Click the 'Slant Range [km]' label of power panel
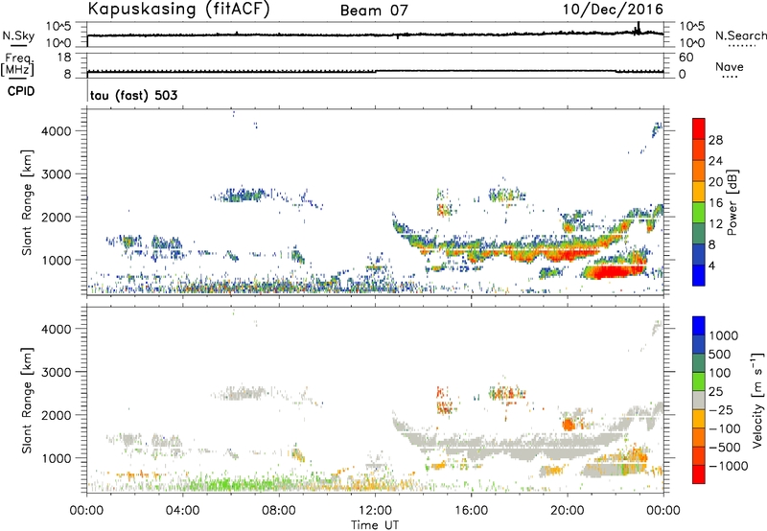Screen dimensions: 767x531 tap(27, 202)
